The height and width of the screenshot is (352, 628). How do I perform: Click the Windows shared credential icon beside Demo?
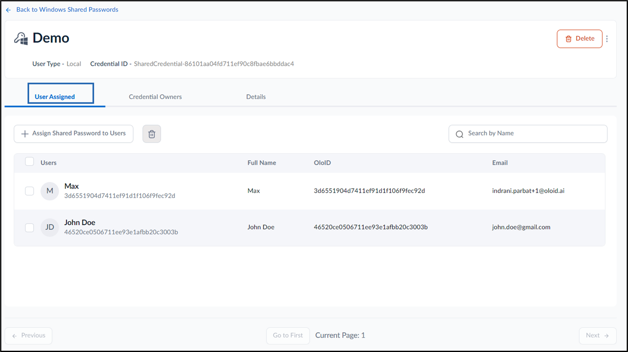pos(21,38)
